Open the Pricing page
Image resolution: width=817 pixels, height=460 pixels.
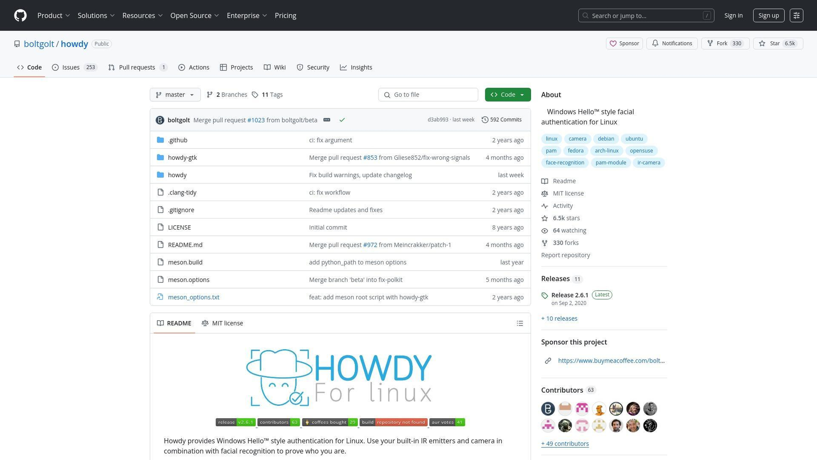click(x=285, y=15)
